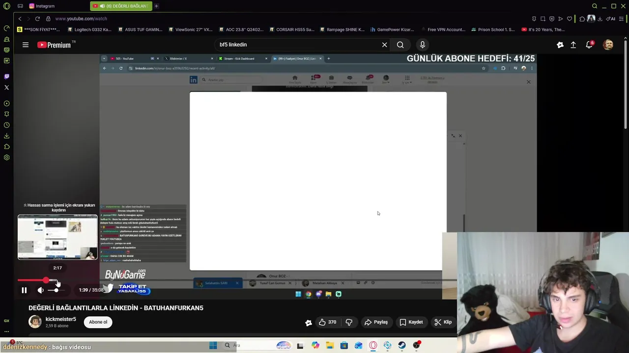This screenshot has height=353, width=629.
Task: Switch to the Instagram tab
Action: click(x=42, y=6)
